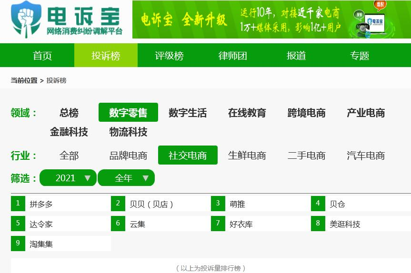Open the 全年 period dropdown
This screenshot has width=411, height=273.
tap(126, 178)
